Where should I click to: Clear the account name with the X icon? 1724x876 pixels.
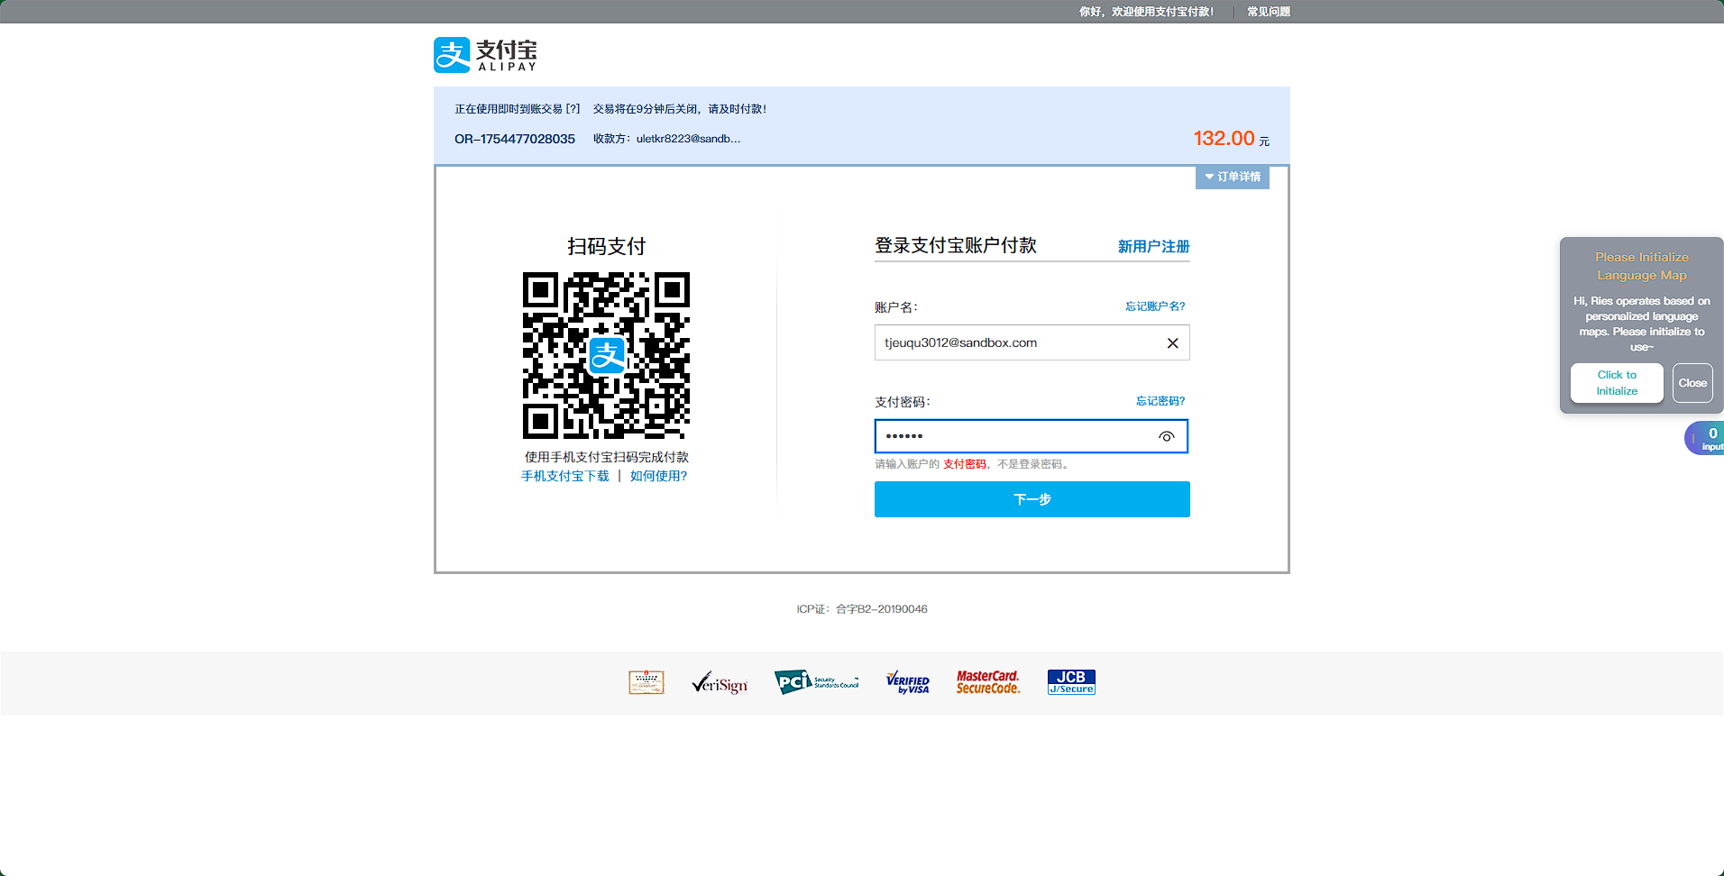tap(1172, 343)
